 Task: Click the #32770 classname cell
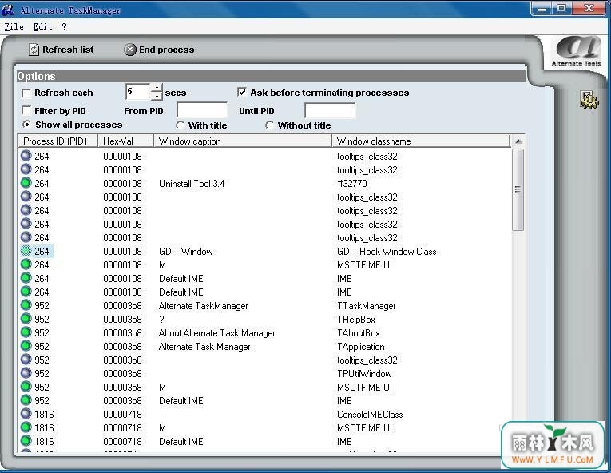[352, 184]
